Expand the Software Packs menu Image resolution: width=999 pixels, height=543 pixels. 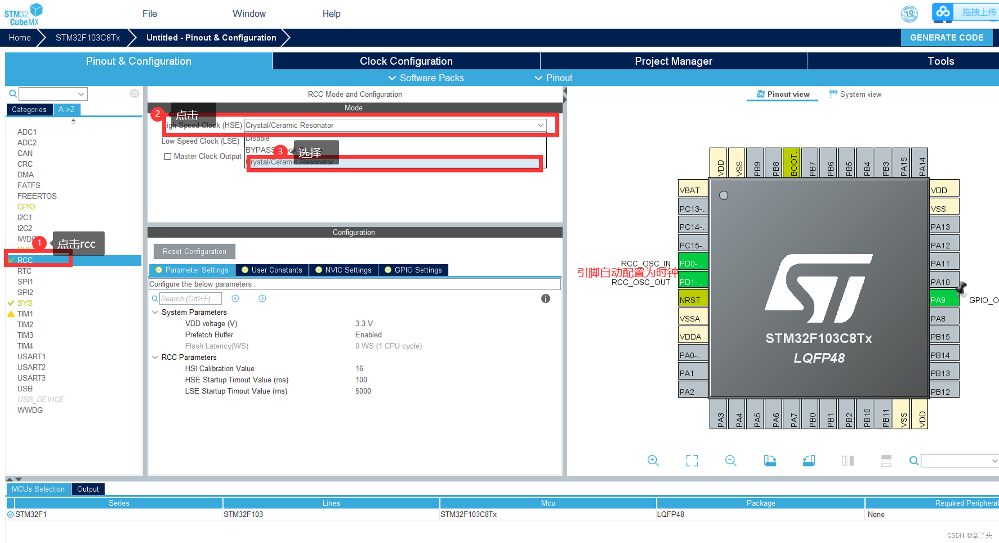[426, 78]
